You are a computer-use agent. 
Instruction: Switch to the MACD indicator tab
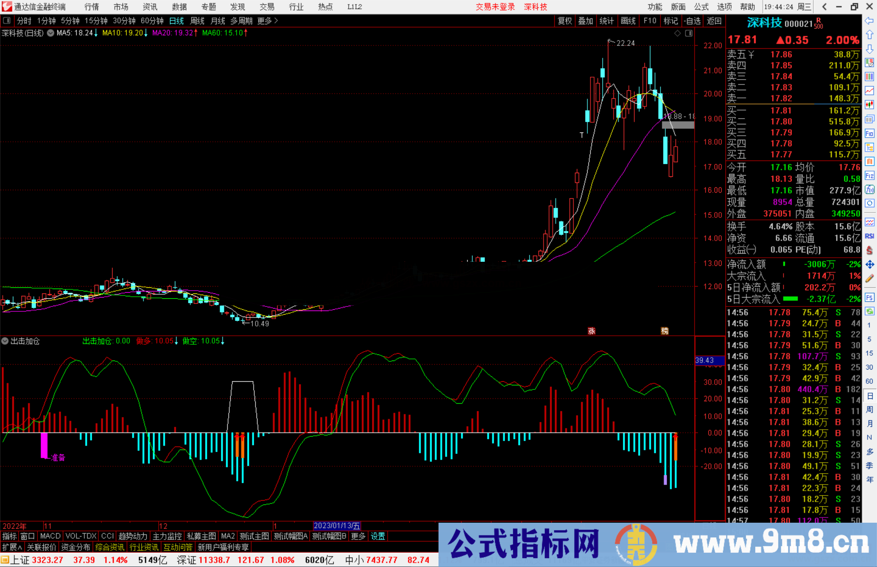tap(50, 536)
